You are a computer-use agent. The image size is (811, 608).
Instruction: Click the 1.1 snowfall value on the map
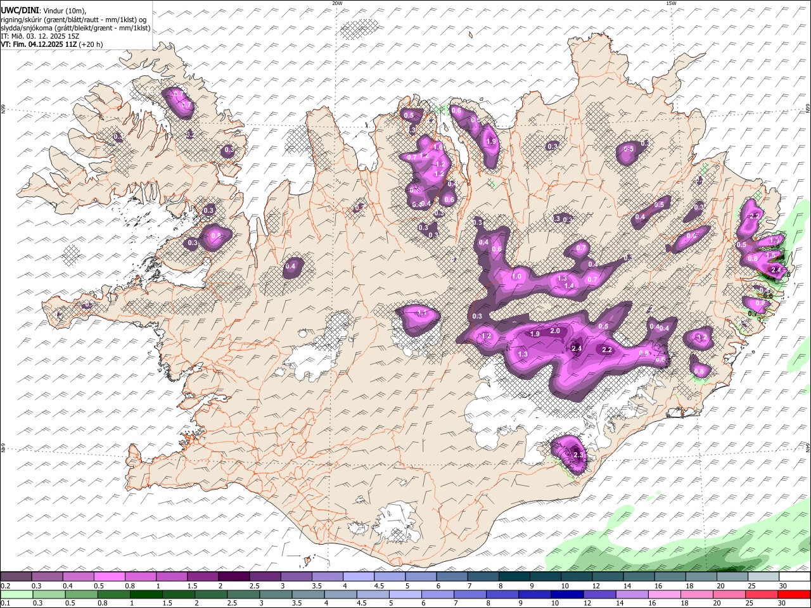click(422, 313)
